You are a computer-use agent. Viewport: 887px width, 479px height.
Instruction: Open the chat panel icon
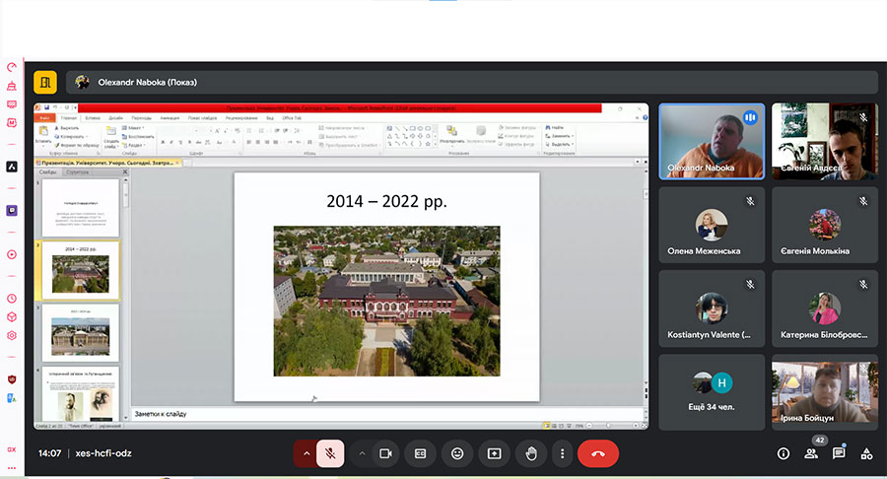click(x=839, y=453)
